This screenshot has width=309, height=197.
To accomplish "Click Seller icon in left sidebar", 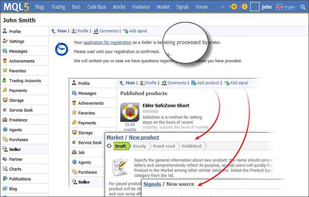I will pos(5,149).
